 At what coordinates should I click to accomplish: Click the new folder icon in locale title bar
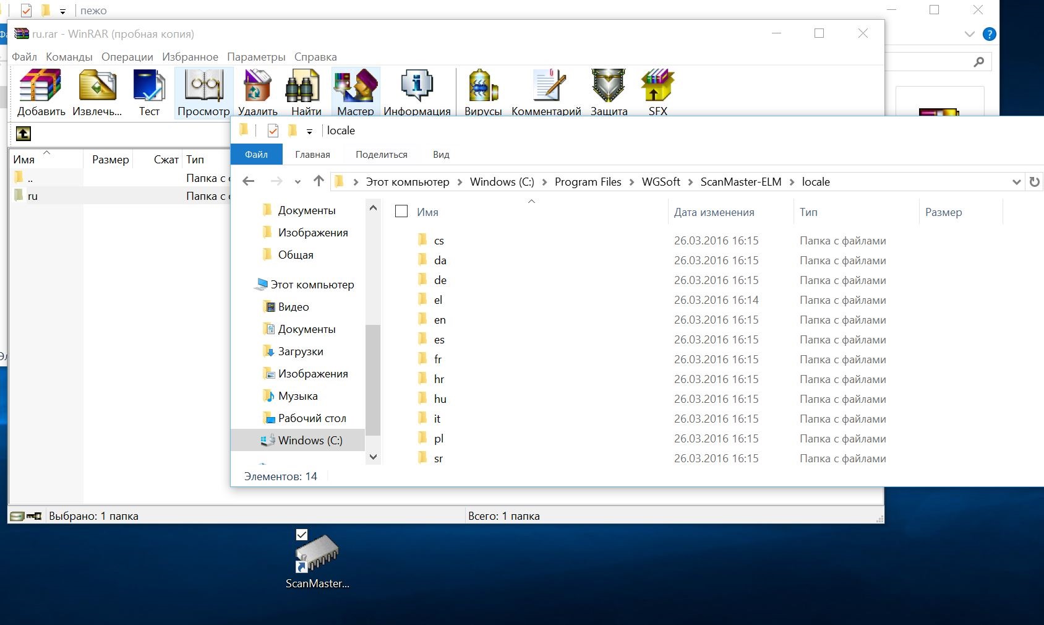(293, 131)
